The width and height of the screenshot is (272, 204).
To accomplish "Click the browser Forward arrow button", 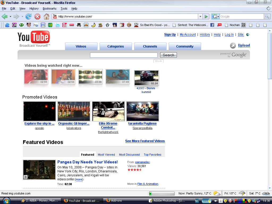I will coord(16,16).
